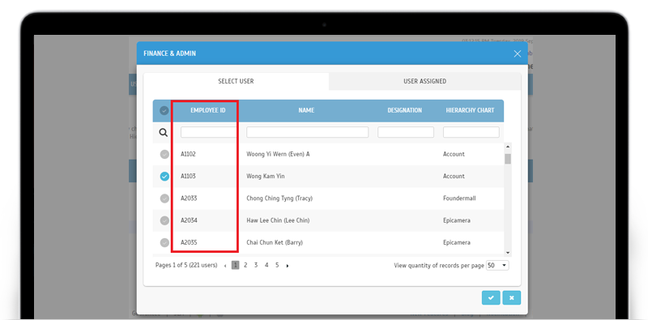
Task: Tick the checkbox for Chai Chun Ket
Action: (164, 243)
